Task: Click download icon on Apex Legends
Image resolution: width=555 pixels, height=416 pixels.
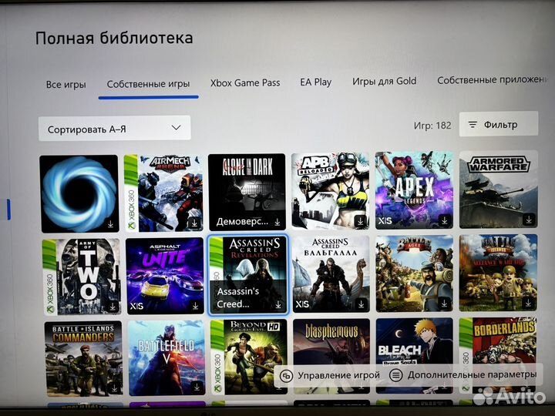Action: (x=444, y=221)
